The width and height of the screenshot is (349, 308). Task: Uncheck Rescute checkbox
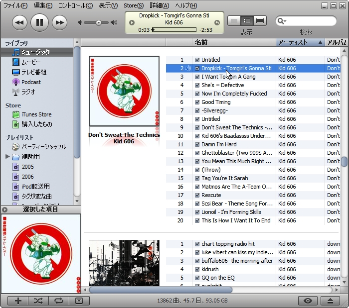[x=197, y=195]
